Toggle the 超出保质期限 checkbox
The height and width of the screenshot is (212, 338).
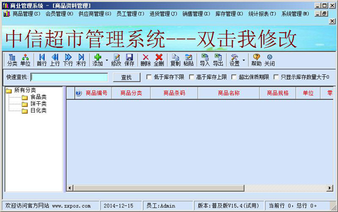(x=234, y=77)
